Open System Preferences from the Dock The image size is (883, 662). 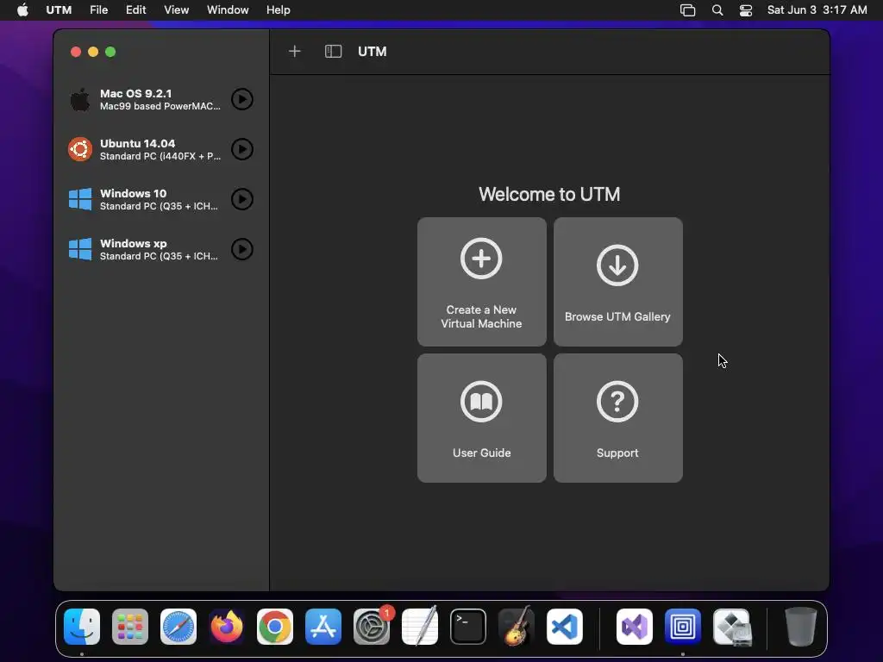point(372,627)
